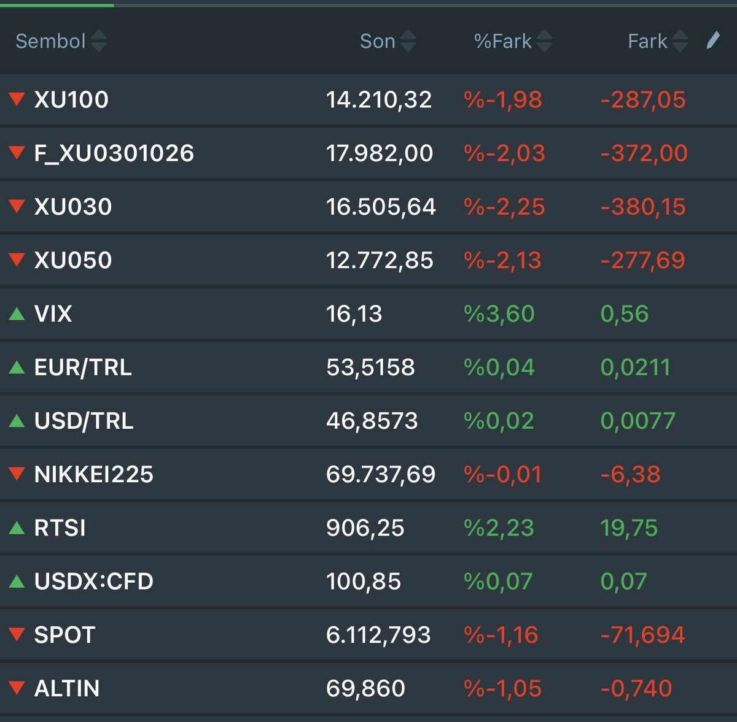Tap the red down arrow beside SPOT
737x722 pixels.
point(17,634)
